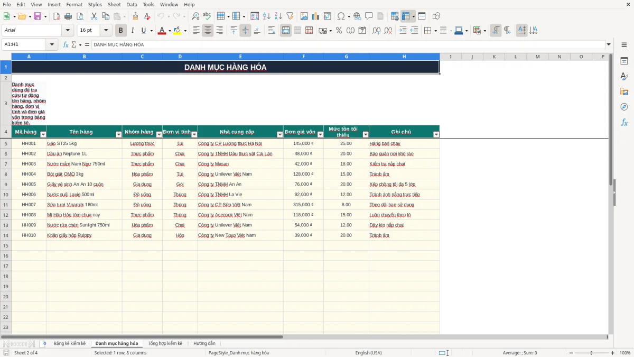Click the English (USA) language status field
The width and height of the screenshot is (634, 357).
coord(368,353)
